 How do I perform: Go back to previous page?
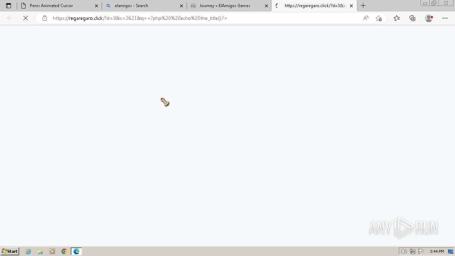click(x=10, y=18)
